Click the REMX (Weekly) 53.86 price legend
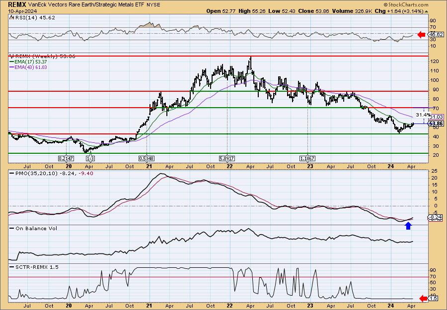The width and height of the screenshot is (447, 310). (x=43, y=57)
